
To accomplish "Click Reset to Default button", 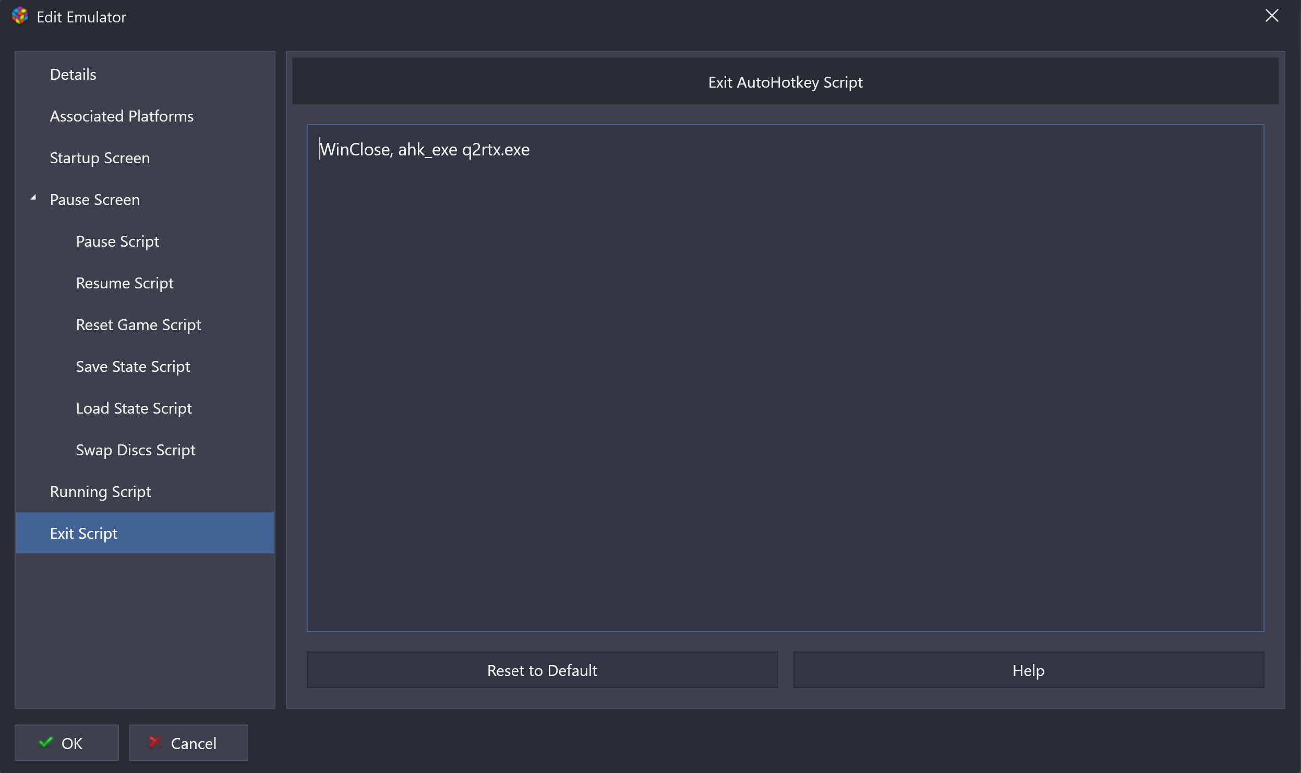I will [x=542, y=670].
